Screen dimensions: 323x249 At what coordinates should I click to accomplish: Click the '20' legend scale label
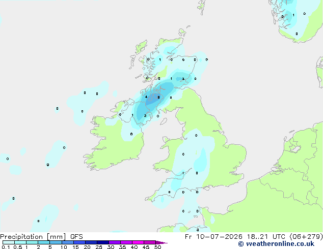(x=87, y=247)
